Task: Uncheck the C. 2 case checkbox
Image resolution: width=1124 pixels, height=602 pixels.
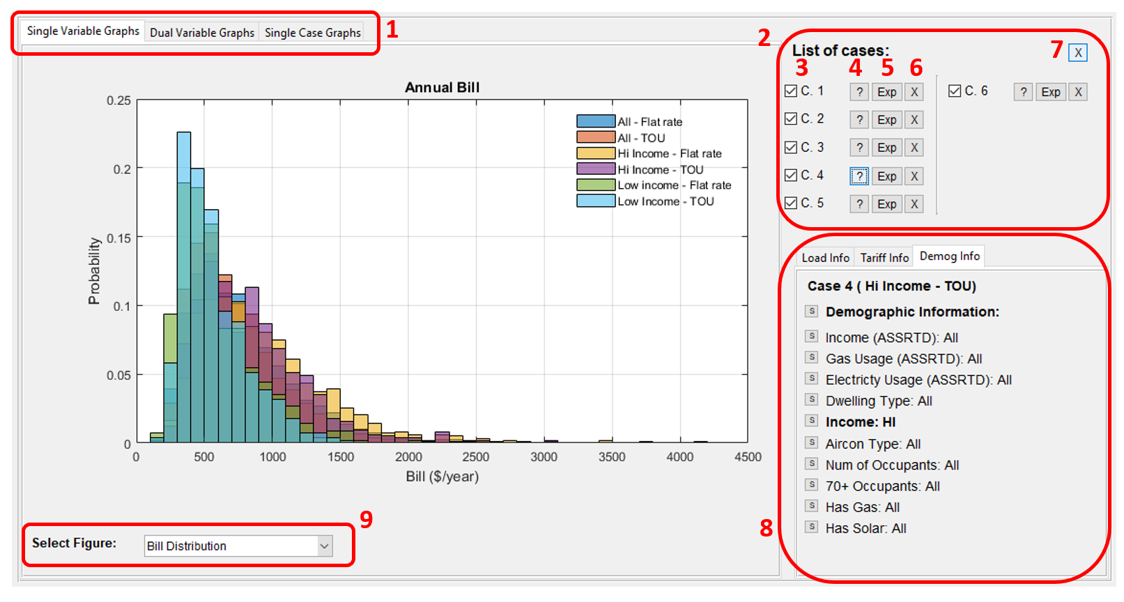Action: (791, 119)
